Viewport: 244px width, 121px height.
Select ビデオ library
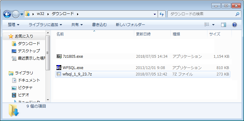coord(23,95)
